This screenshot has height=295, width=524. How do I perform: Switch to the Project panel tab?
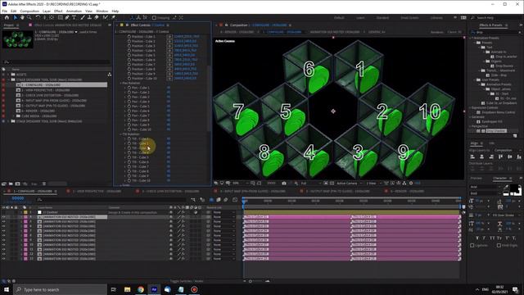(9, 25)
